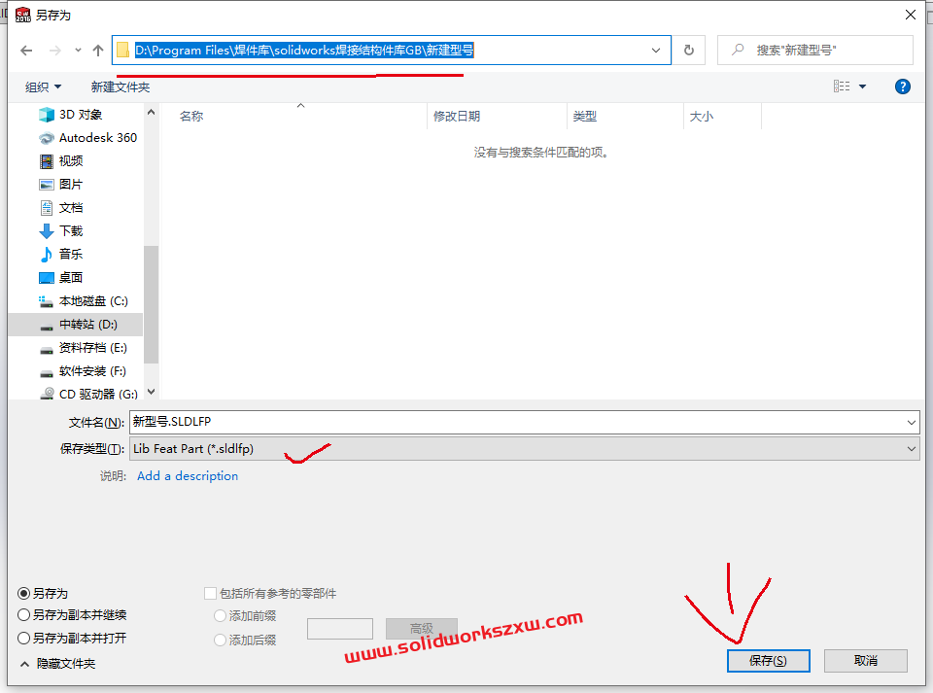Image resolution: width=933 pixels, height=693 pixels.
Task: Open the Help question mark icon
Action: tap(903, 86)
